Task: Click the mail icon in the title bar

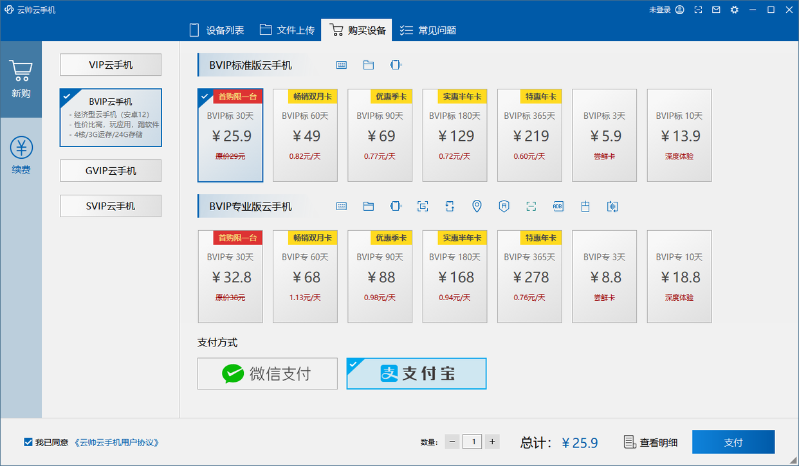Action: tap(716, 10)
